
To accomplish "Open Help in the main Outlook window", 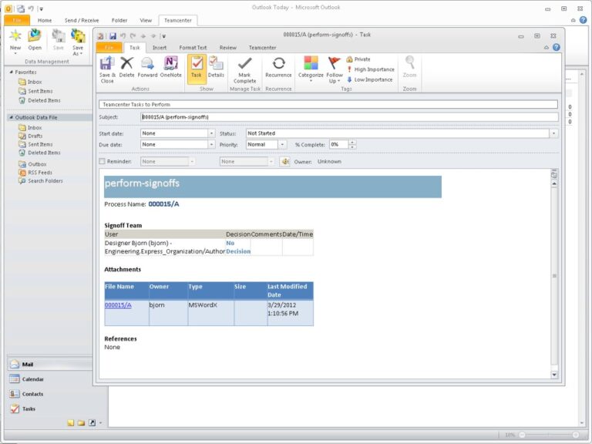I will [583, 20].
